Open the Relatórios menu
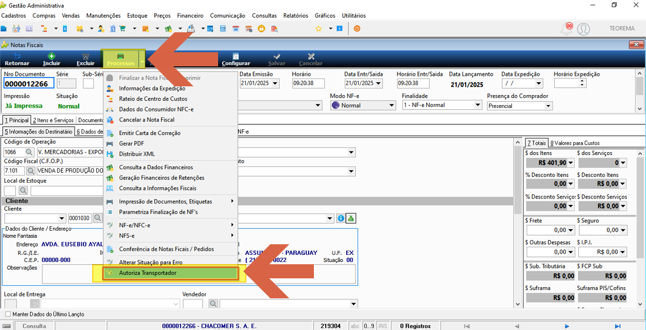Viewport: 646px width, 330px height. pyautogui.click(x=296, y=16)
